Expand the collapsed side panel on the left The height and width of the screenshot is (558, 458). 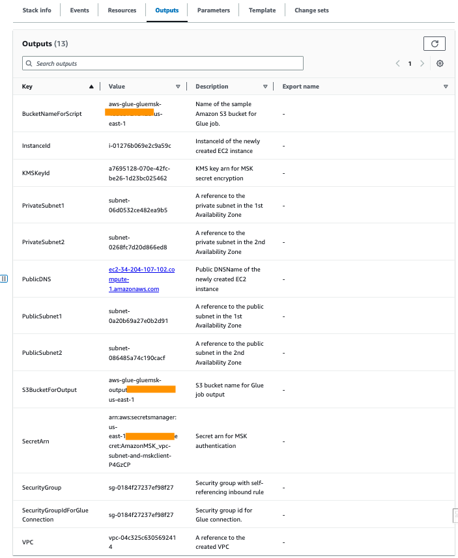pos(5,279)
